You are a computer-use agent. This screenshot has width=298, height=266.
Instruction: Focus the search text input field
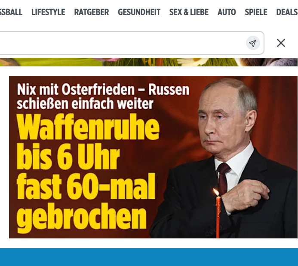click(122, 43)
